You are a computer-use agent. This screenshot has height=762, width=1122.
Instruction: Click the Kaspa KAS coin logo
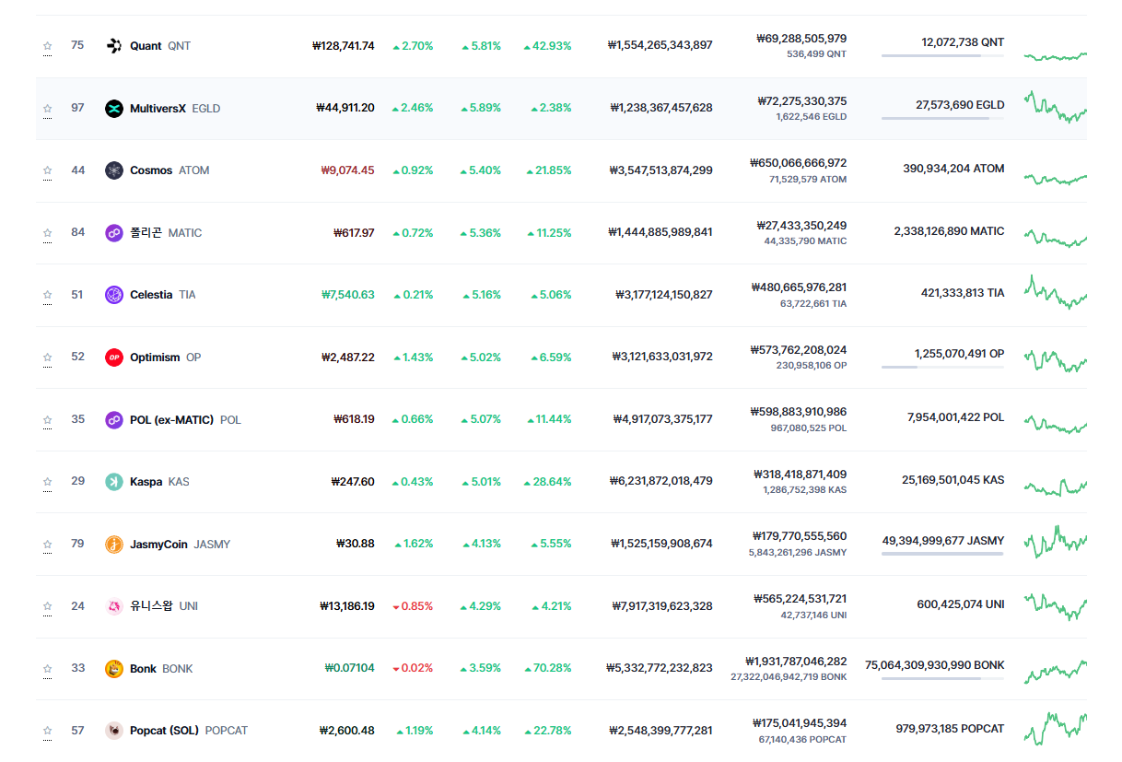(114, 482)
